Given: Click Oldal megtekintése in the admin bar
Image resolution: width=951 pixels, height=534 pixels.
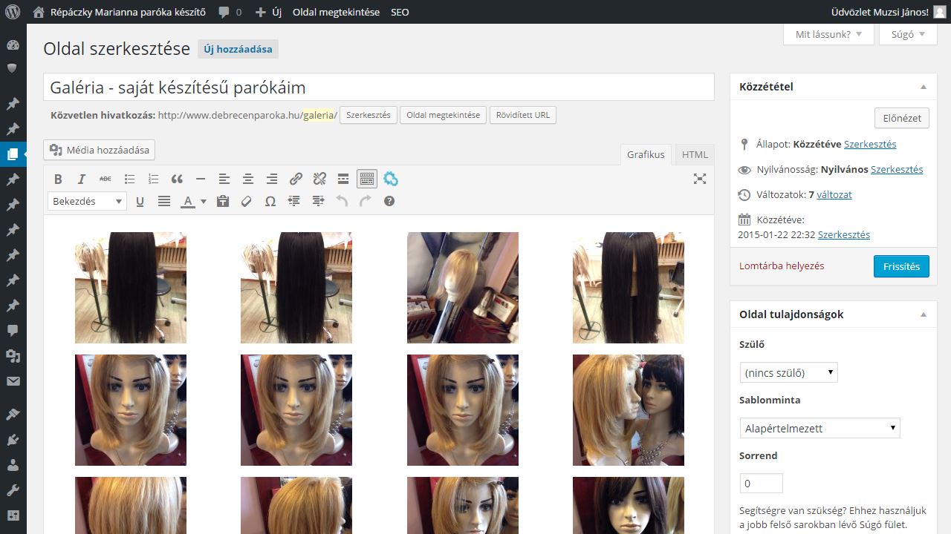Looking at the screenshot, I should click(x=336, y=12).
